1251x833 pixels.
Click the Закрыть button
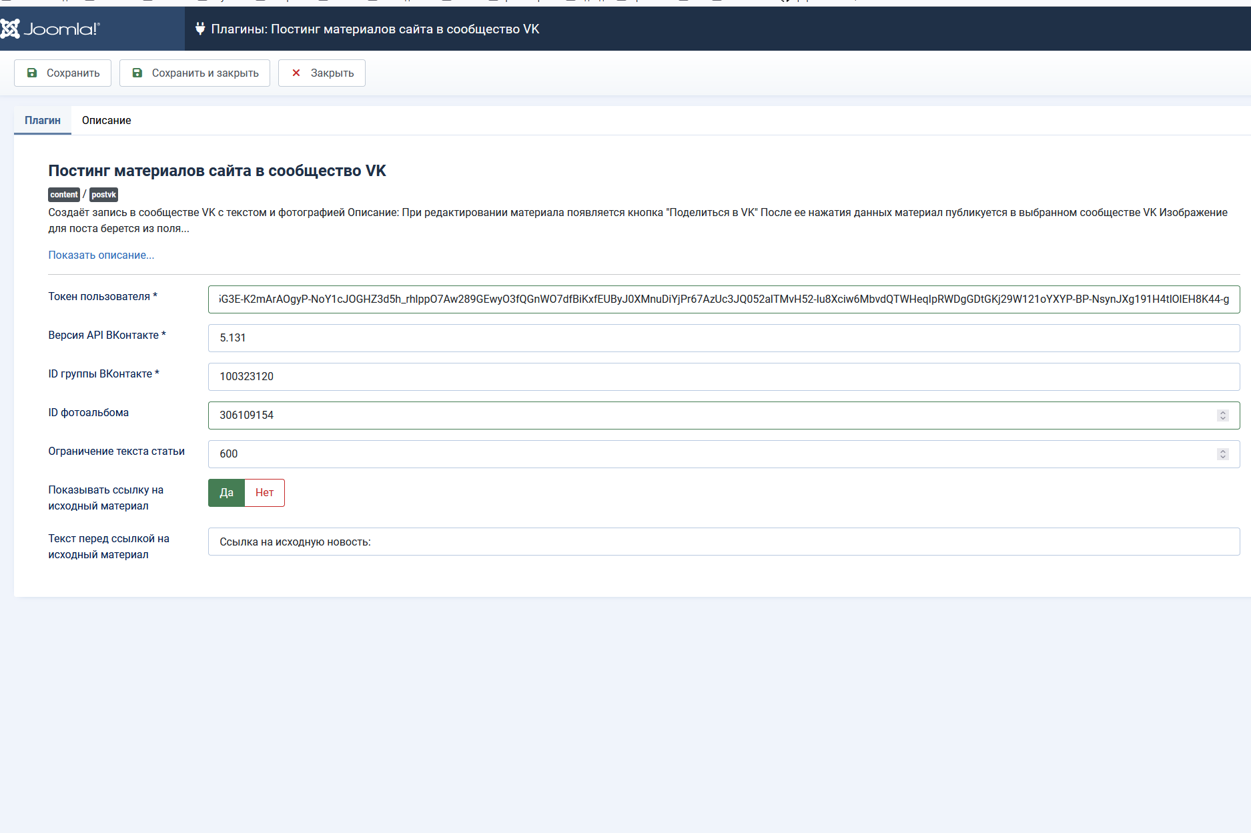click(322, 73)
